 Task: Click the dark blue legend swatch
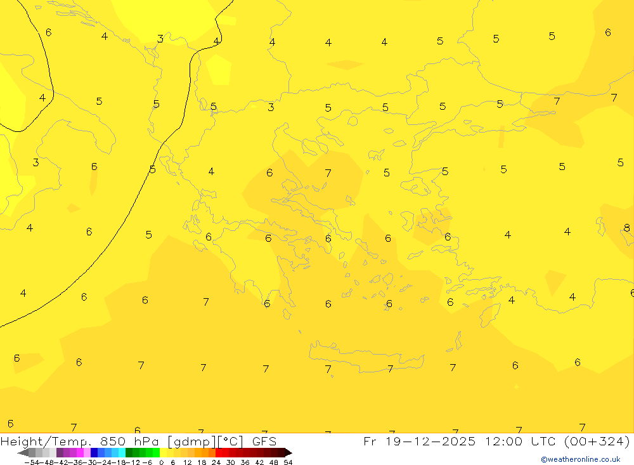coord(94,452)
